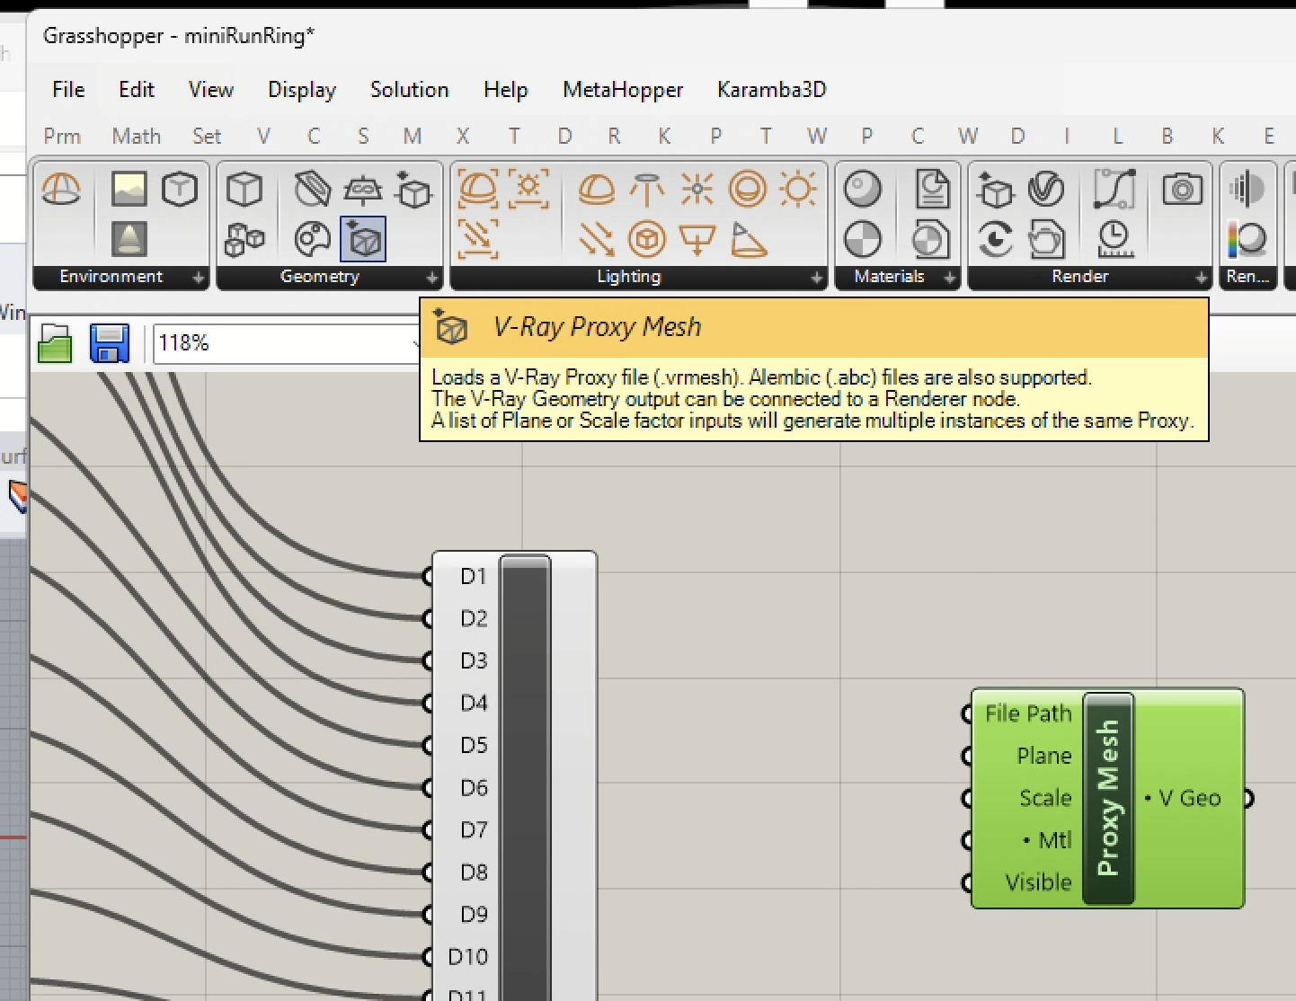Screen dimensions: 1296x1001
Task: Open the Solution menu
Action: tap(410, 90)
